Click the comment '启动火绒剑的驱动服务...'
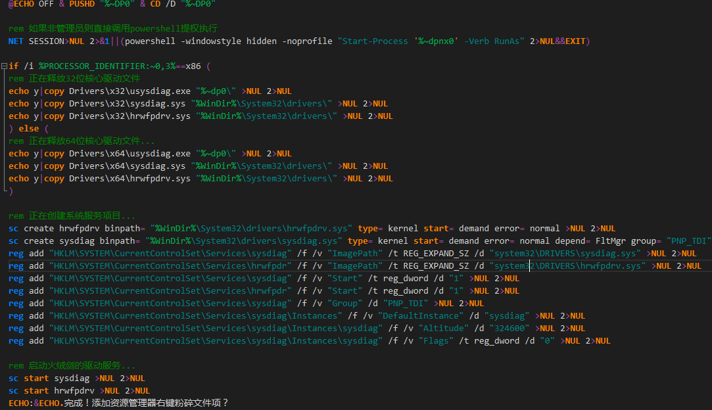Image resolution: width=712 pixels, height=410 pixels. coord(82,366)
